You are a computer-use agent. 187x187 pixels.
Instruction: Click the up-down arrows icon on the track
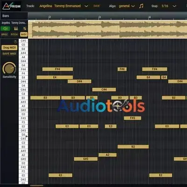25,29
